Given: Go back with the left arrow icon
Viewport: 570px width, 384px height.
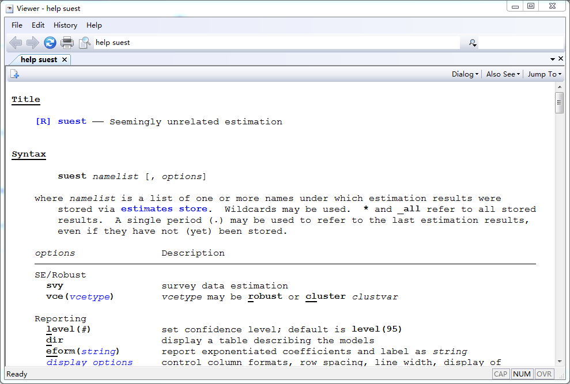Looking at the screenshot, I should tap(15, 43).
